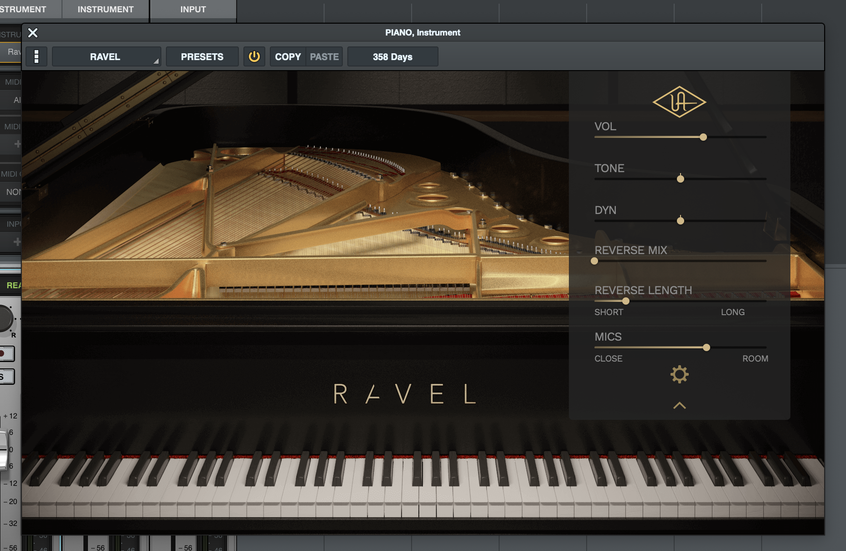Open the plugin options menu with three dots

[36, 56]
